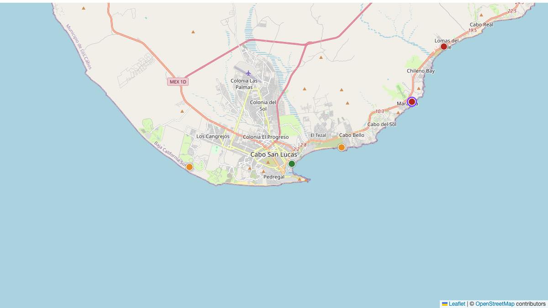Click the Cabo Real label
This screenshot has width=548, height=308.
[481, 25]
